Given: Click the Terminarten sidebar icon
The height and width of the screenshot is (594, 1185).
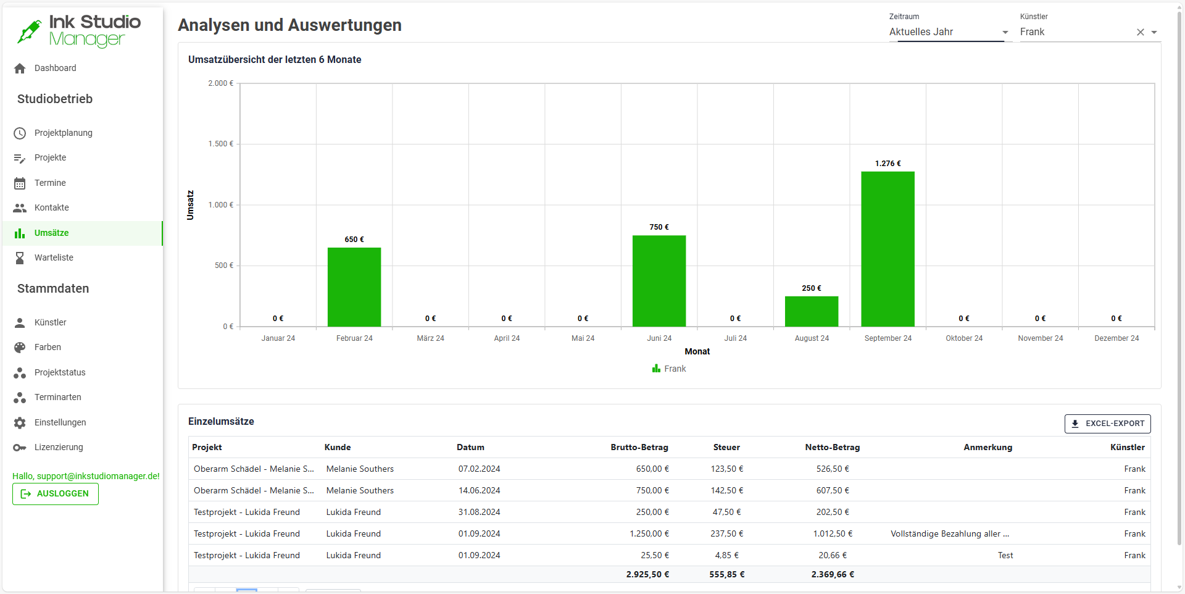Looking at the screenshot, I should [20, 398].
